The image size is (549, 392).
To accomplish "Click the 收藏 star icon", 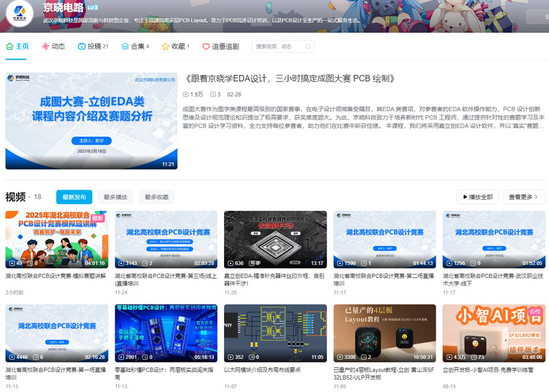I will pyautogui.click(x=166, y=47).
